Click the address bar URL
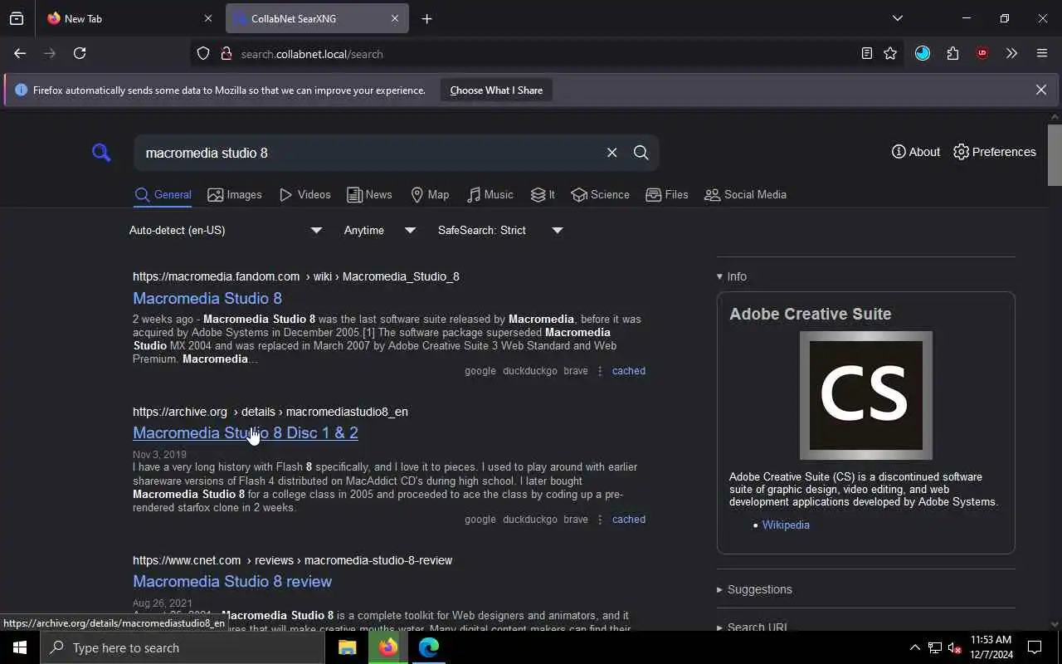This screenshot has height=664, width=1062. coord(312,54)
